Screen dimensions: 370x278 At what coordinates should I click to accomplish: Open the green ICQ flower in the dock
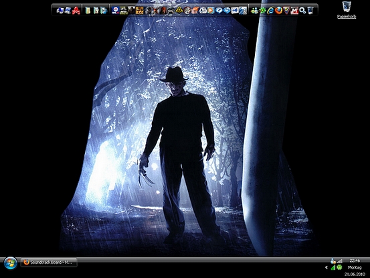coord(262,11)
